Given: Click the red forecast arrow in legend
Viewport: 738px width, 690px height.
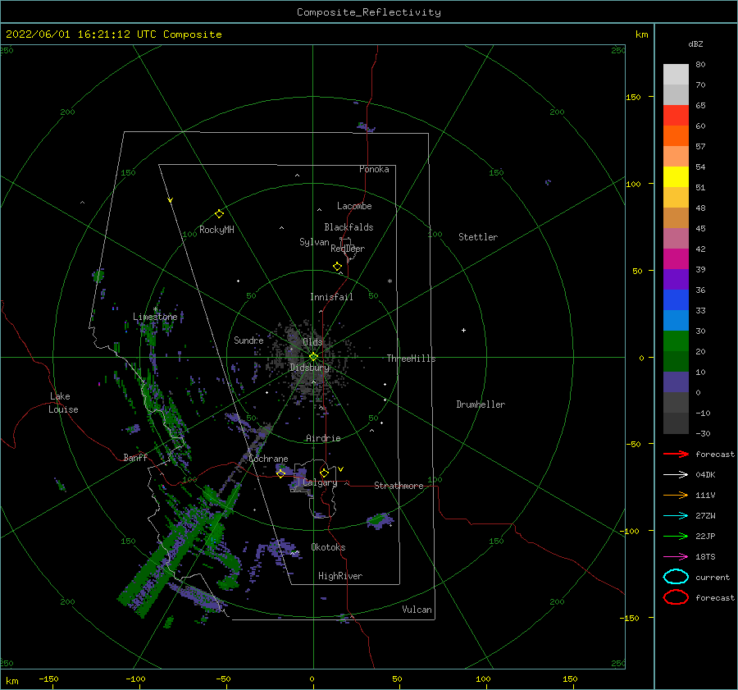Looking at the screenshot, I should tap(676, 454).
